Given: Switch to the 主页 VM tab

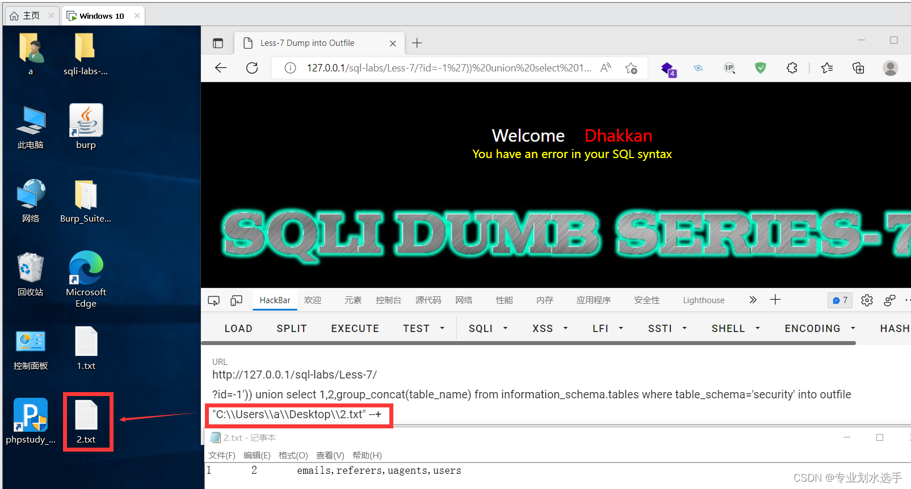Looking at the screenshot, I should (x=32, y=16).
